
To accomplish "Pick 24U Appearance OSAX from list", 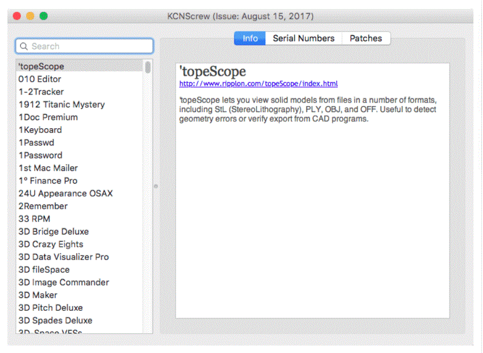I will coord(80,193).
